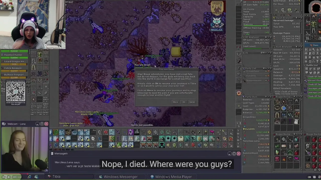Click Ok in the You are Dead dialog
321x180 pixels.
coord(184,102)
